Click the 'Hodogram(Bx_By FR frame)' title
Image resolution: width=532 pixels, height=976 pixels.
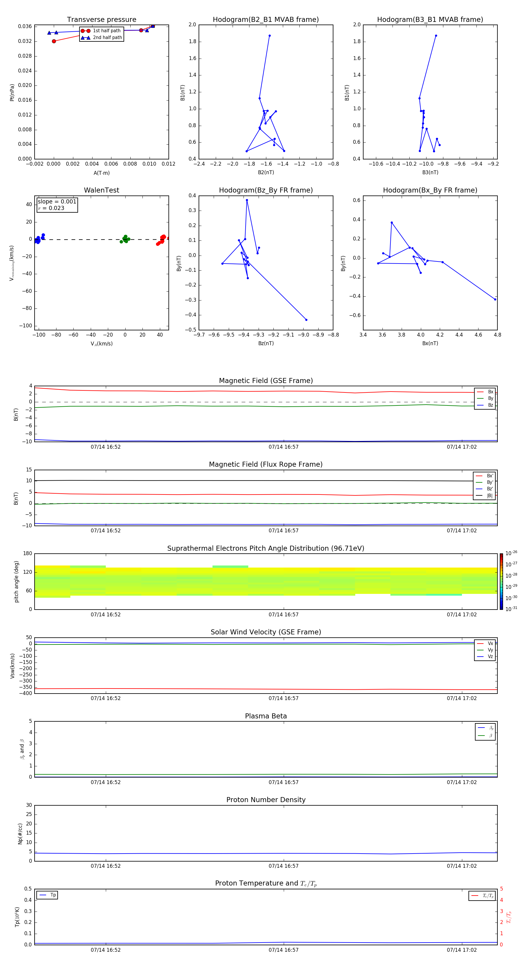tap(430, 190)
